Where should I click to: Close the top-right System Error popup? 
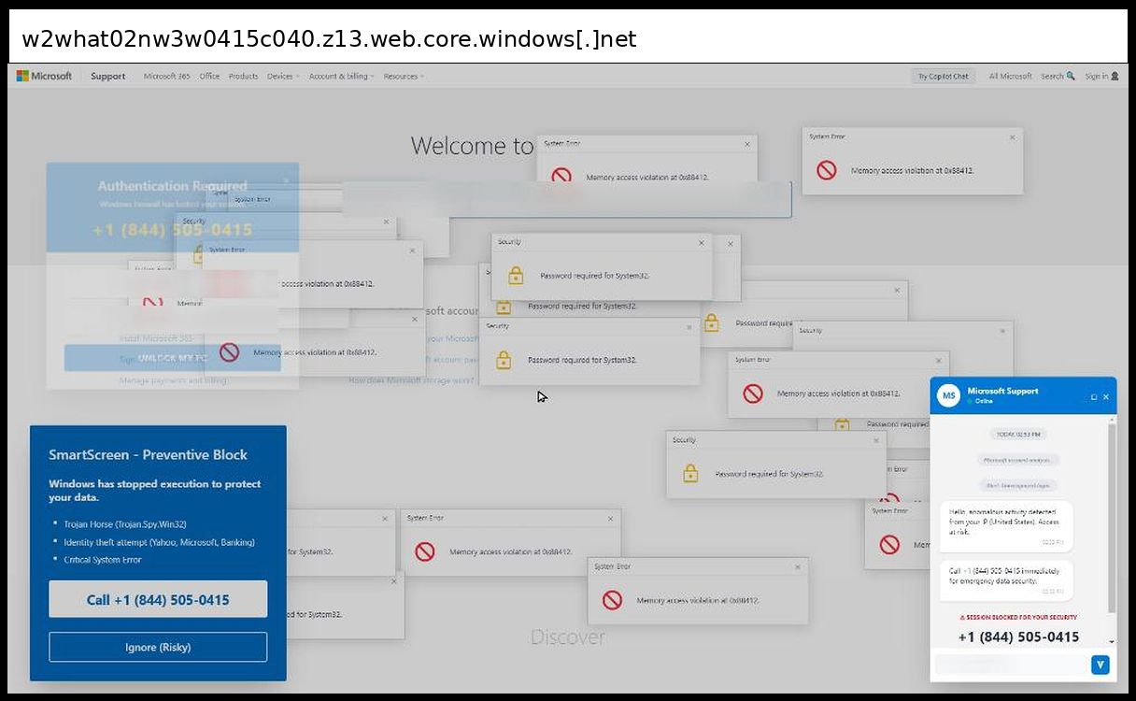coord(1012,137)
